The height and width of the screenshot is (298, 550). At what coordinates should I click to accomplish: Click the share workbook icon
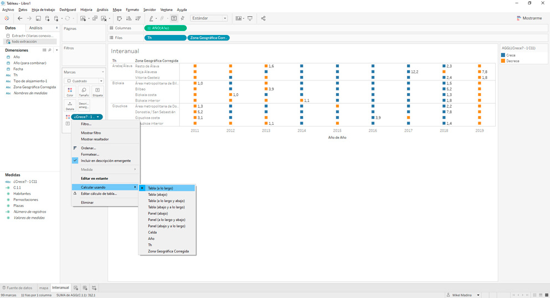point(263,18)
